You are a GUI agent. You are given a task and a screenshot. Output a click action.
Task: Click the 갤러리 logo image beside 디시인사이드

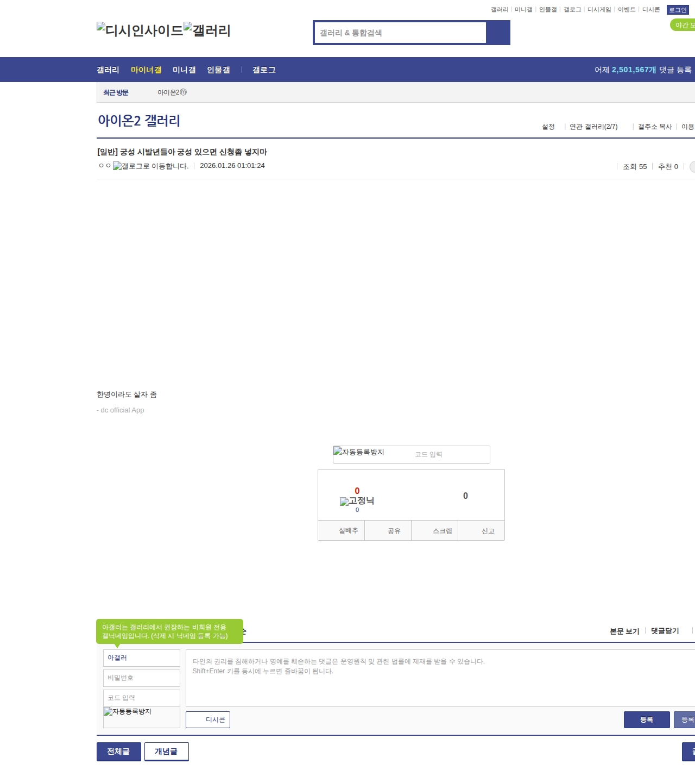pyautogui.click(x=207, y=30)
